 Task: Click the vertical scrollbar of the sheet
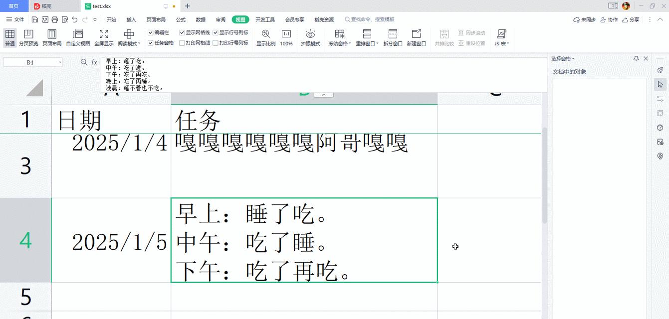[544, 175]
